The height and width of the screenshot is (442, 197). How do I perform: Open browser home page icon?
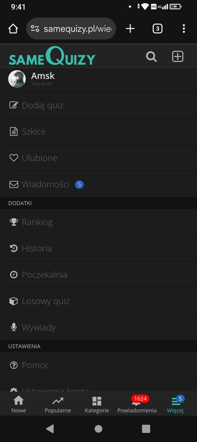(x=13, y=29)
